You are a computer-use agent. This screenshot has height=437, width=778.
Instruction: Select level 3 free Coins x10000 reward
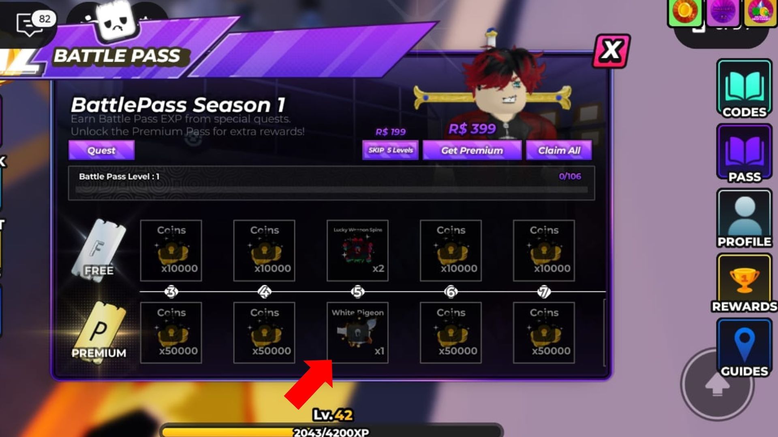(x=171, y=250)
